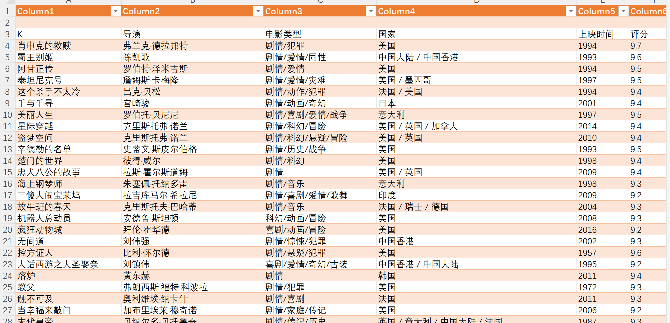The image size is (670, 323).
Task: Click cell containing 海上钢琴师
Action: [x=68, y=184]
